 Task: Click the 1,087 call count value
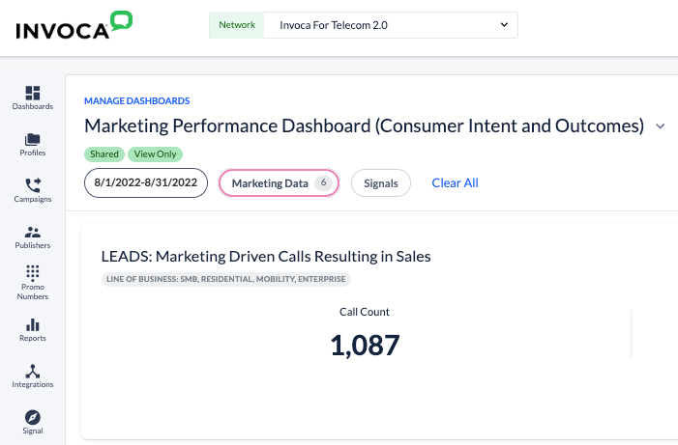coord(365,345)
